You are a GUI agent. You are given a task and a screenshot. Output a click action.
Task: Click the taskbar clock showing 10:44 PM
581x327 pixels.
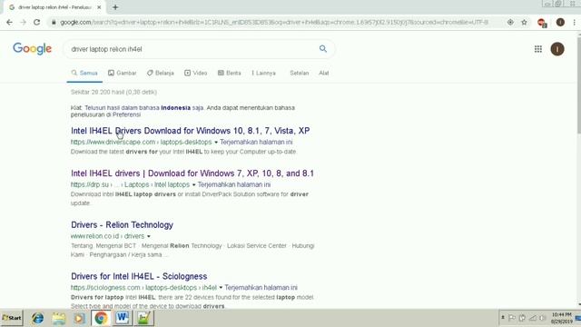coord(561,318)
